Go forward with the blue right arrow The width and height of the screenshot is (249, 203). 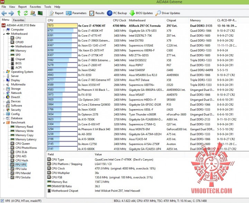tap(11, 13)
